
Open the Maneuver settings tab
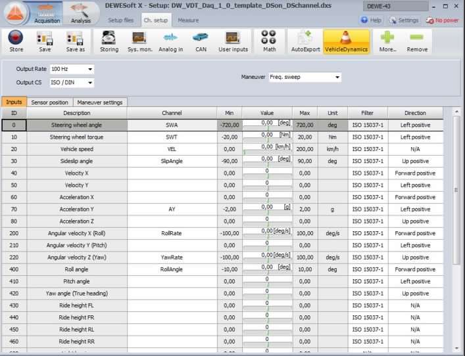pyautogui.click(x=99, y=102)
